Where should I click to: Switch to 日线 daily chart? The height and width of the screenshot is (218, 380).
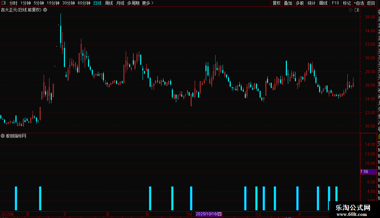pyautogui.click(x=98, y=3)
